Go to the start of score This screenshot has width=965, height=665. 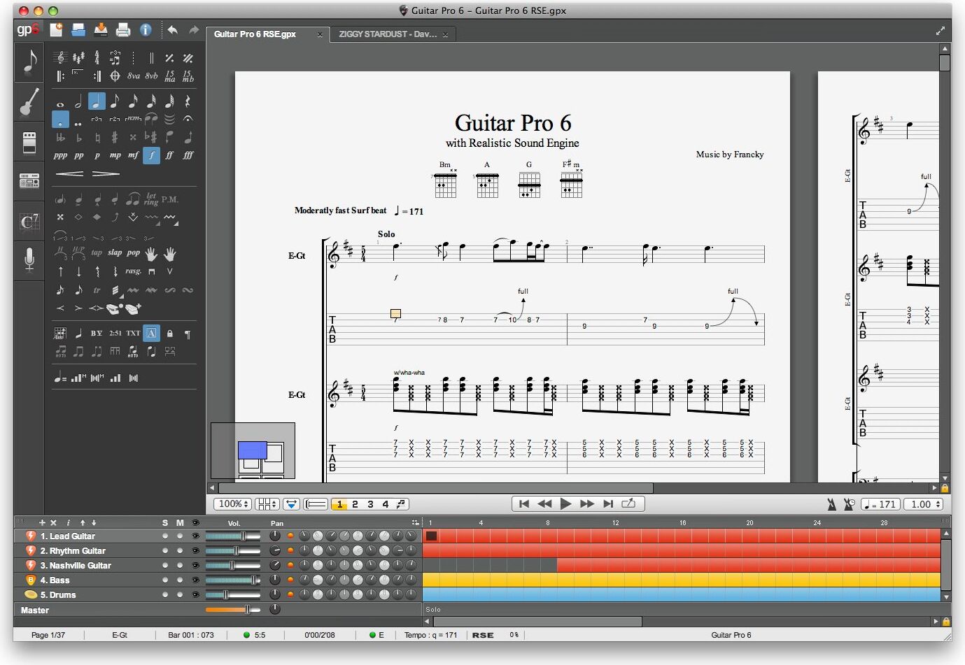pos(523,503)
